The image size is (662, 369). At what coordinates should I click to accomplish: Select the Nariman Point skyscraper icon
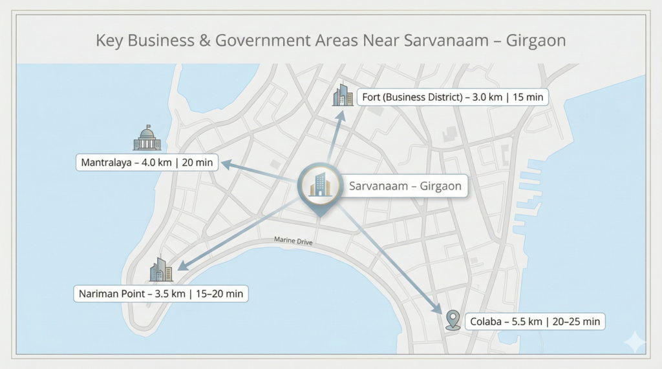161,270
